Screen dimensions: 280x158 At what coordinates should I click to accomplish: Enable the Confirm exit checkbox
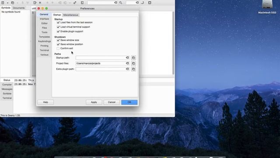tap(58, 48)
